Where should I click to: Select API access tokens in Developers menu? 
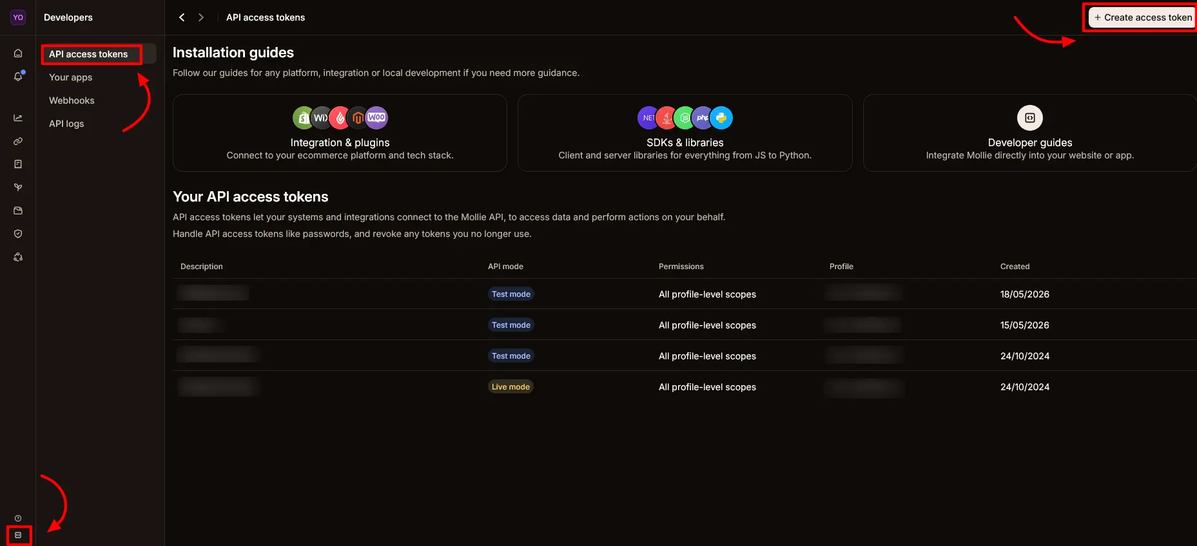(x=99, y=54)
